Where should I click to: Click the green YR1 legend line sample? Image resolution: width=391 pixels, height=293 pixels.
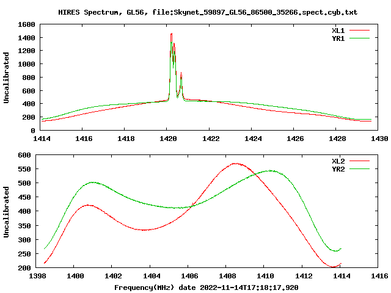point(359,38)
